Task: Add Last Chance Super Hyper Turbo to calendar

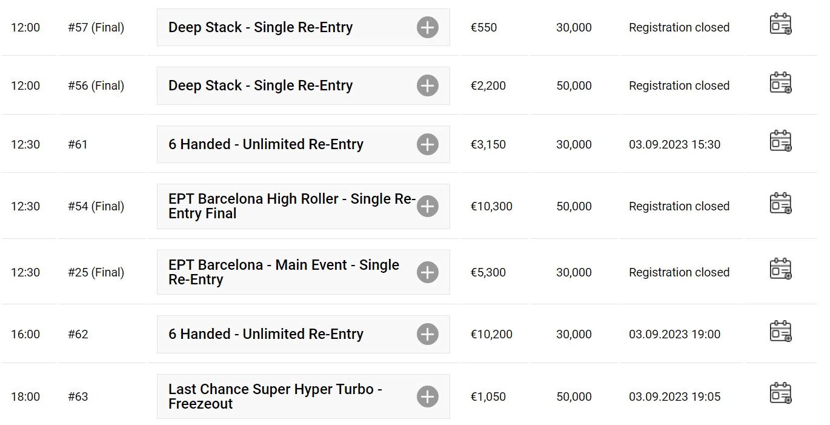Action: (x=780, y=393)
